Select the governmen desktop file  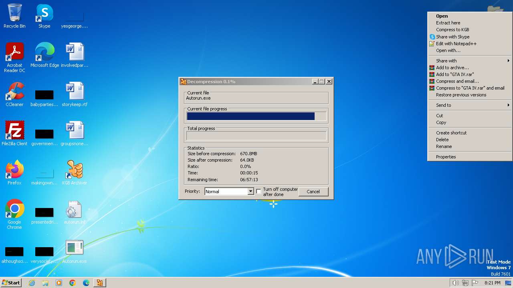point(44,137)
